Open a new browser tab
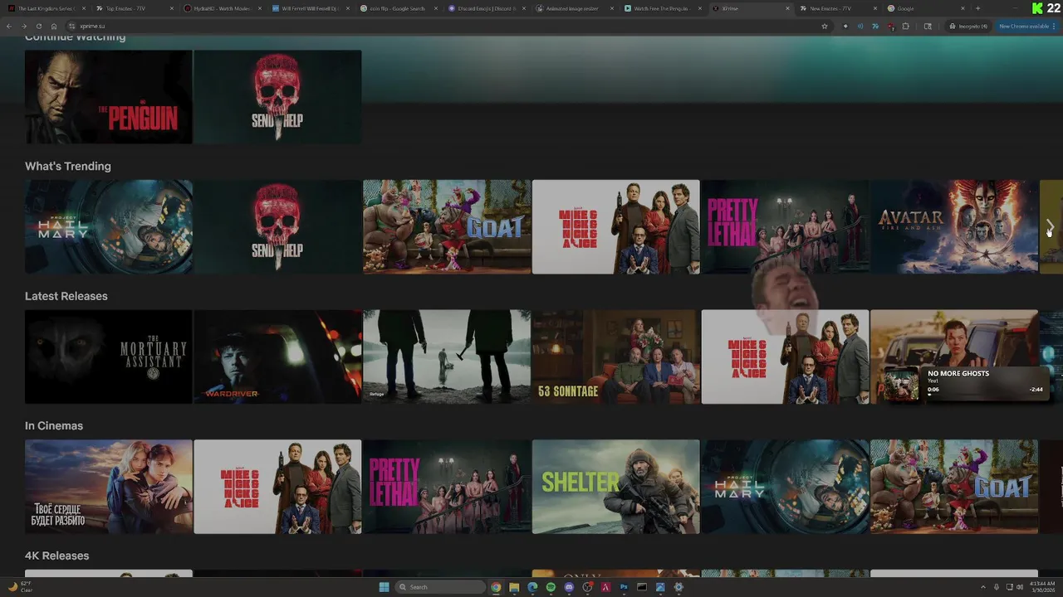This screenshot has width=1063, height=597. coord(977,8)
